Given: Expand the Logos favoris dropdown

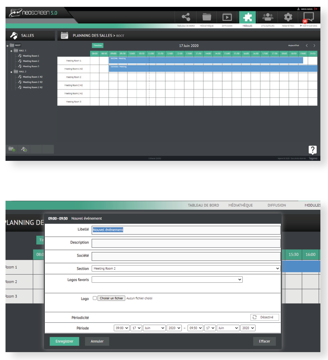Looking at the screenshot, I should tap(167, 280).
